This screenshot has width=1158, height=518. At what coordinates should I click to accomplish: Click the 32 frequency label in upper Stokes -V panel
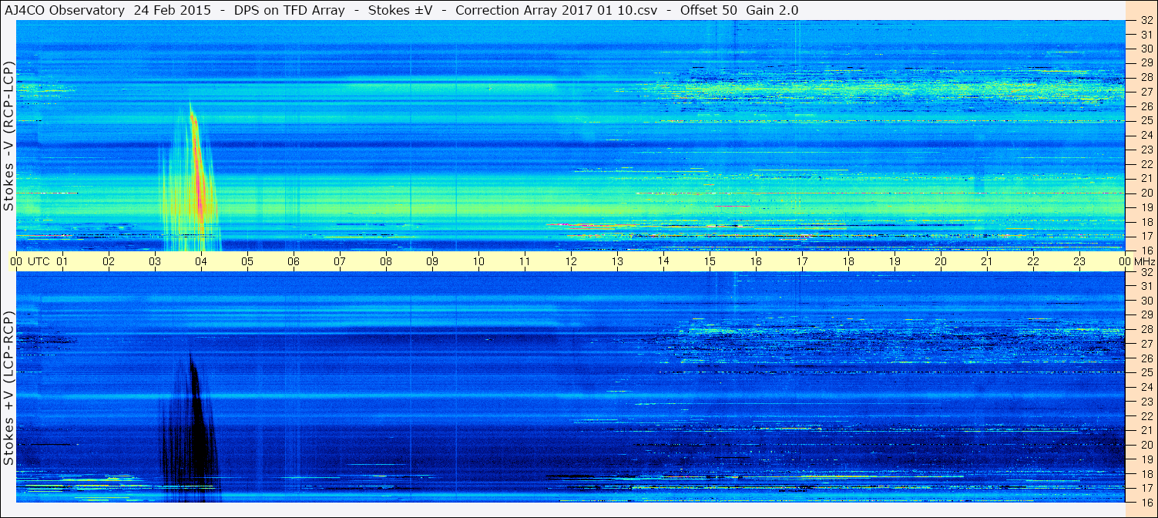point(1146,20)
